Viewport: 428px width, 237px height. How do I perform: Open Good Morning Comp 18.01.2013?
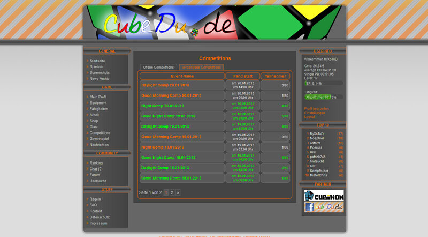pyautogui.click(x=171, y=178)
